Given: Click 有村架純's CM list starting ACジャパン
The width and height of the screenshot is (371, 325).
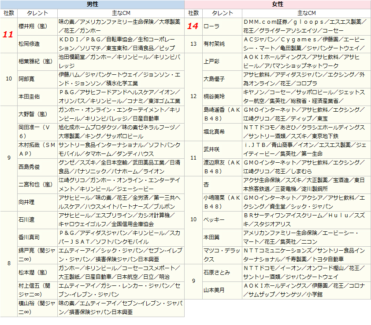Looking at the screenshot, I should coord(306,44).
